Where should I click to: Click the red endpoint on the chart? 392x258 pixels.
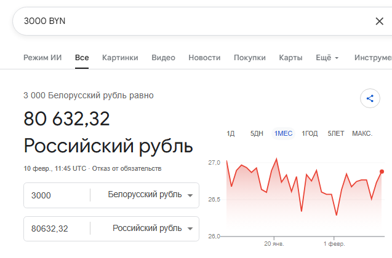point(382,171)
